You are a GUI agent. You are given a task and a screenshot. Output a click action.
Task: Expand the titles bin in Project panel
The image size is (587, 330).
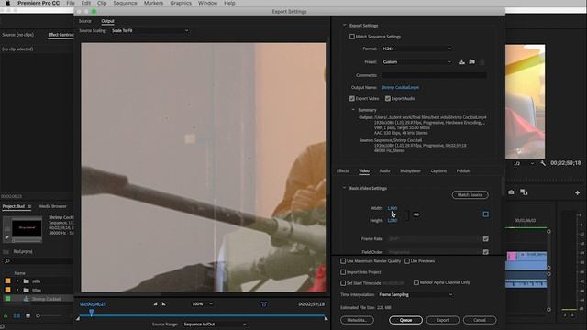17,290
